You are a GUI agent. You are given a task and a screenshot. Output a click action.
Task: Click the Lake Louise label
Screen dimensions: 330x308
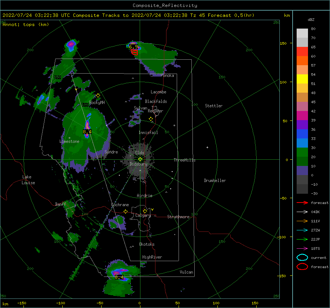[28, 180]
